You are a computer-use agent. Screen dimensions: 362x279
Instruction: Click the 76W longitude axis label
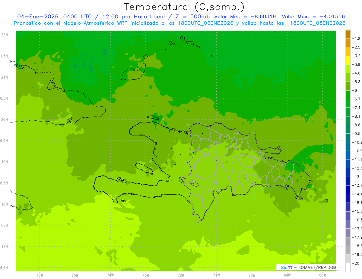(40, 275)
